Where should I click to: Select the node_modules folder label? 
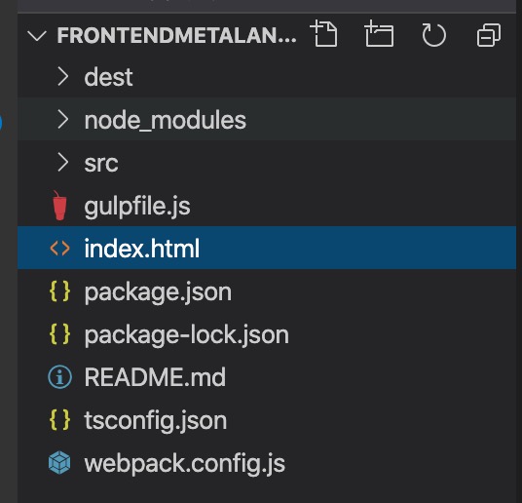[166, 120]
